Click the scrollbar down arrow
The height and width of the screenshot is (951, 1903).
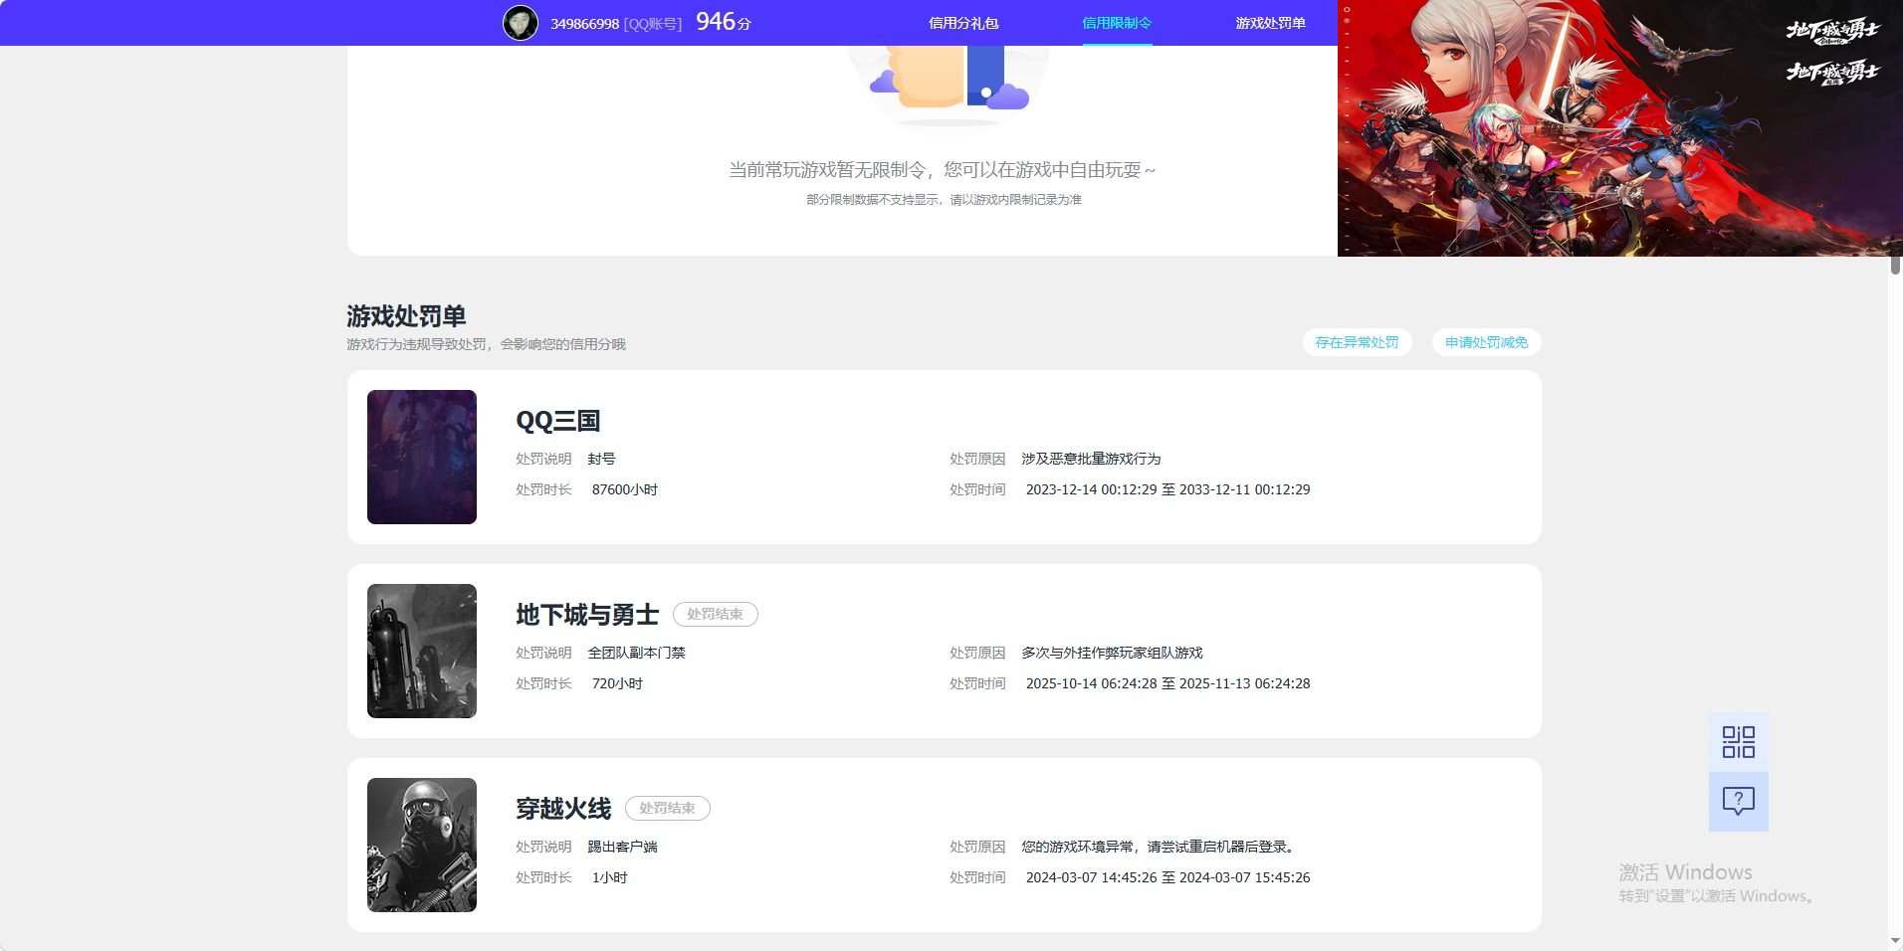point(1895,941)
